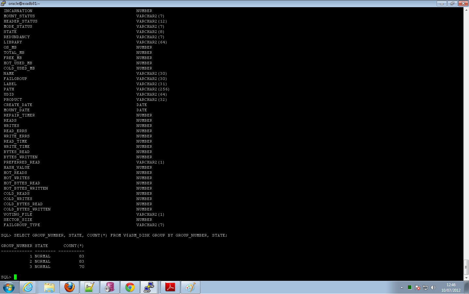Screen dimensions: 469x294
Task: Open the Windows Start menu
Action: point(9,287)
